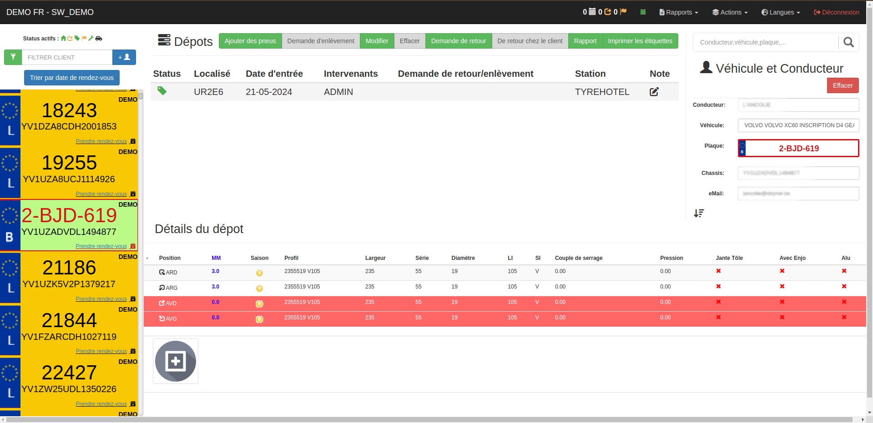Viewport: 873px width, 423px height.
Task: Click the orange share counter icon in top bar
Action: (608, 12)
